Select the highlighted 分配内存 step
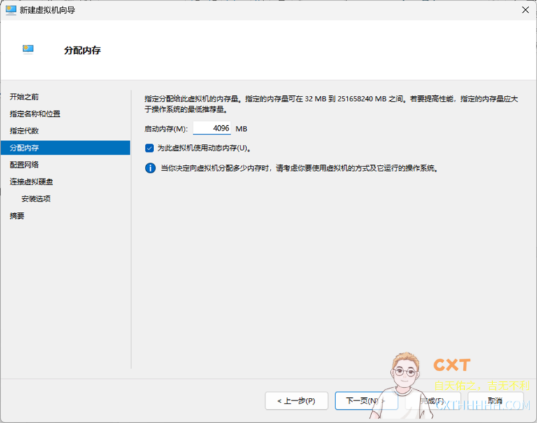Screen dimensions: 537x423 [x=24, y=148]
